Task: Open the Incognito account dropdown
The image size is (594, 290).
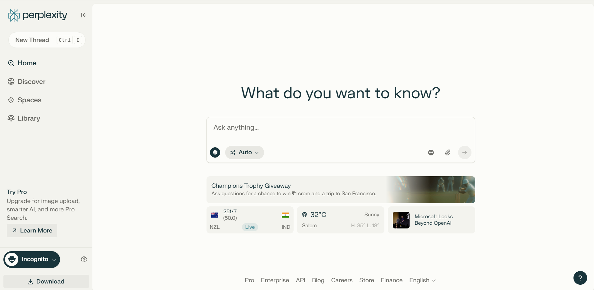Action: [x=32, y=260]
